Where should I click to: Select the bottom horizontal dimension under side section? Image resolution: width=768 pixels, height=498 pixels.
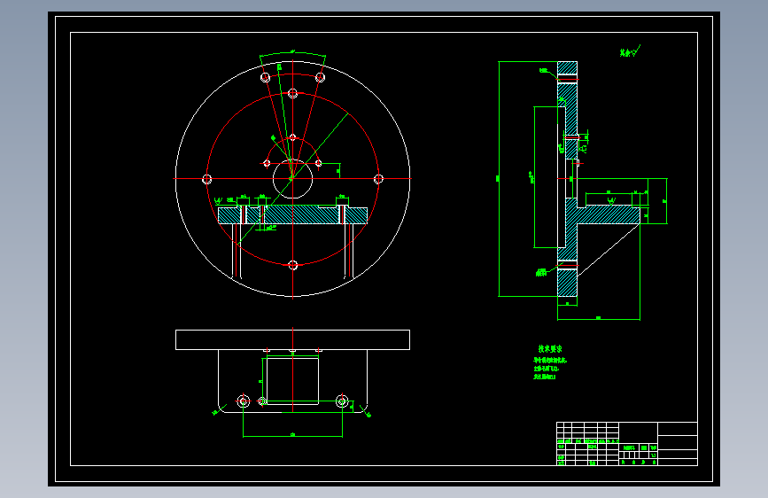[x=599, y=319]
